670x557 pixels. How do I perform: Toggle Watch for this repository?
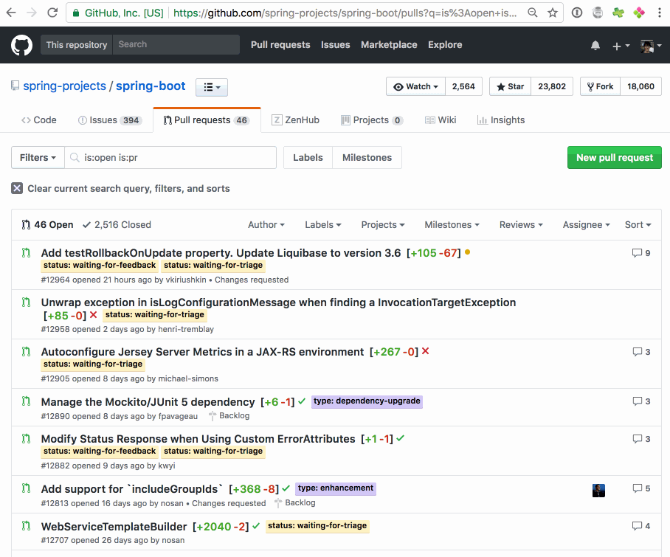(415, 87)
